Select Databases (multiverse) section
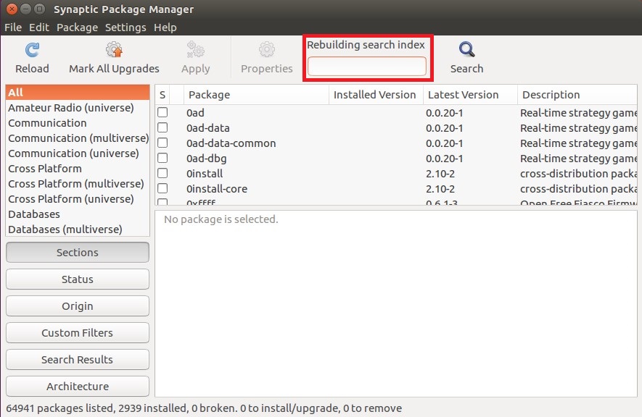Viewport: 642px width, 417px height. click(78, 229)
